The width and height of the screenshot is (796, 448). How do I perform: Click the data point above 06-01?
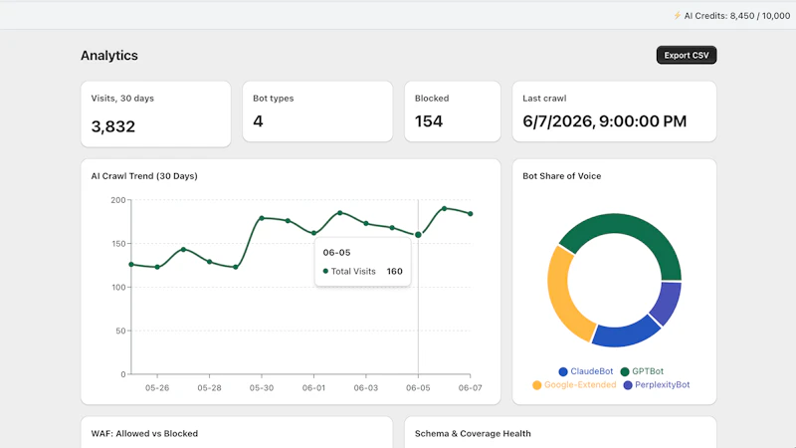[x=313, y=233]
